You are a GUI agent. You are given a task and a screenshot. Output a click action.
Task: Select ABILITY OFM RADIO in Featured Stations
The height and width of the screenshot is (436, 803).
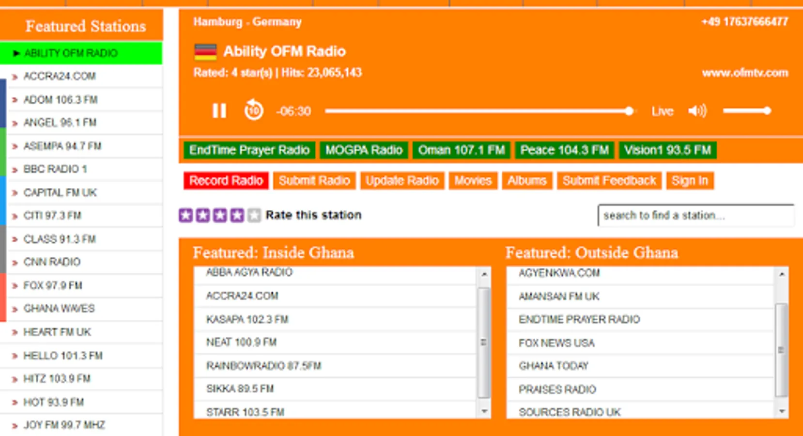click(x=81, y=53)
